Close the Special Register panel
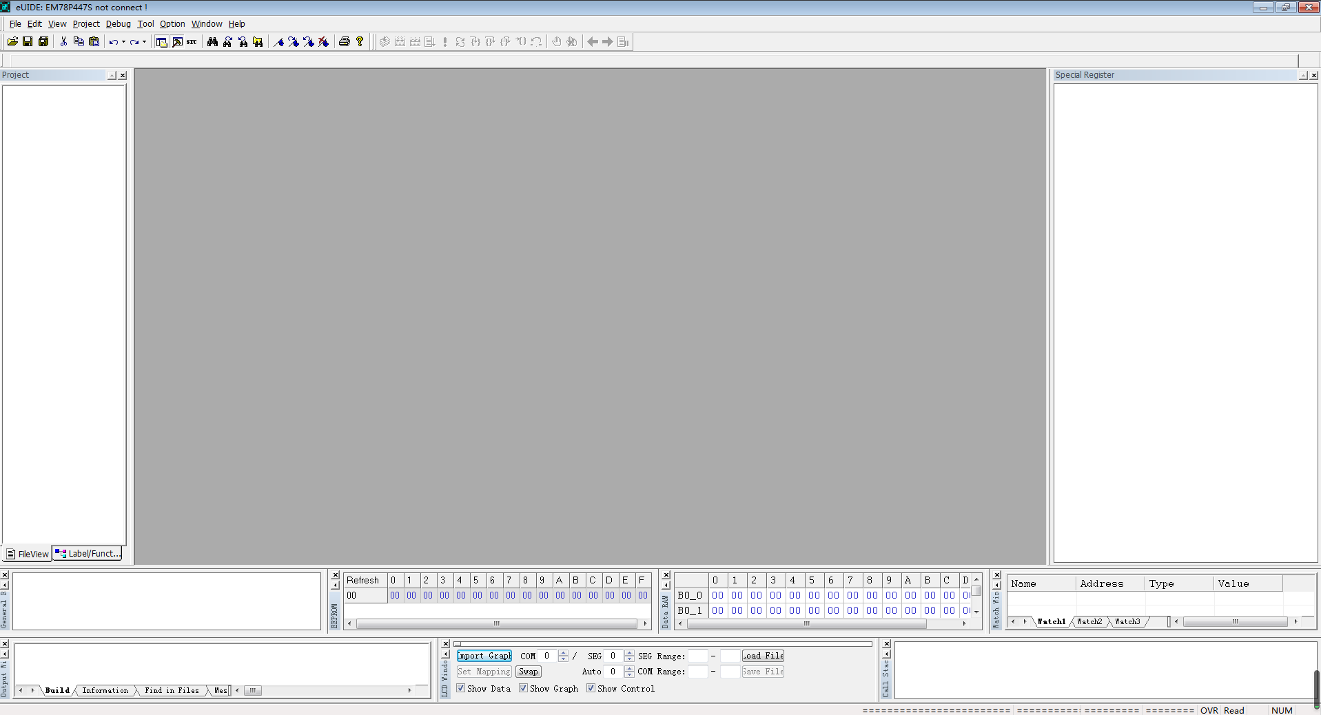 point(1314,76)
